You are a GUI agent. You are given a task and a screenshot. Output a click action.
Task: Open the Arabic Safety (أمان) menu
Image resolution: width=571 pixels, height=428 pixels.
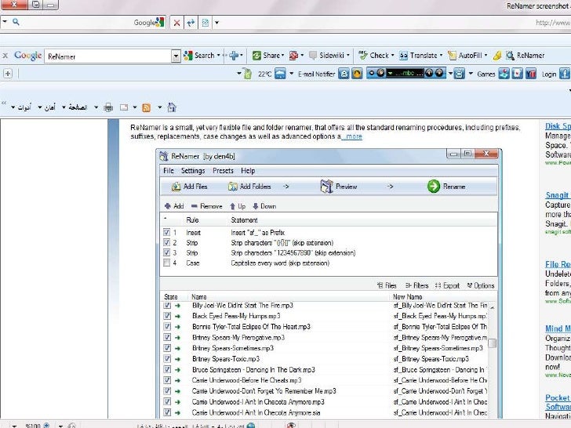pos(46,107)
